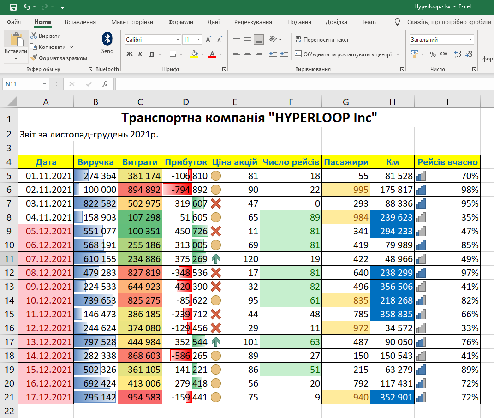Click the percent style icon
This screenshot has width=494, height=418.
coord(433,54)
